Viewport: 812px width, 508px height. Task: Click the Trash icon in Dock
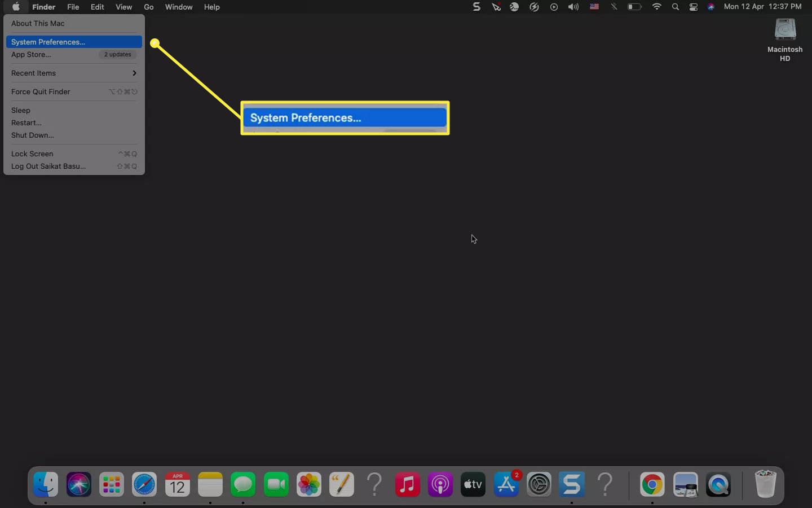point(765,484)
